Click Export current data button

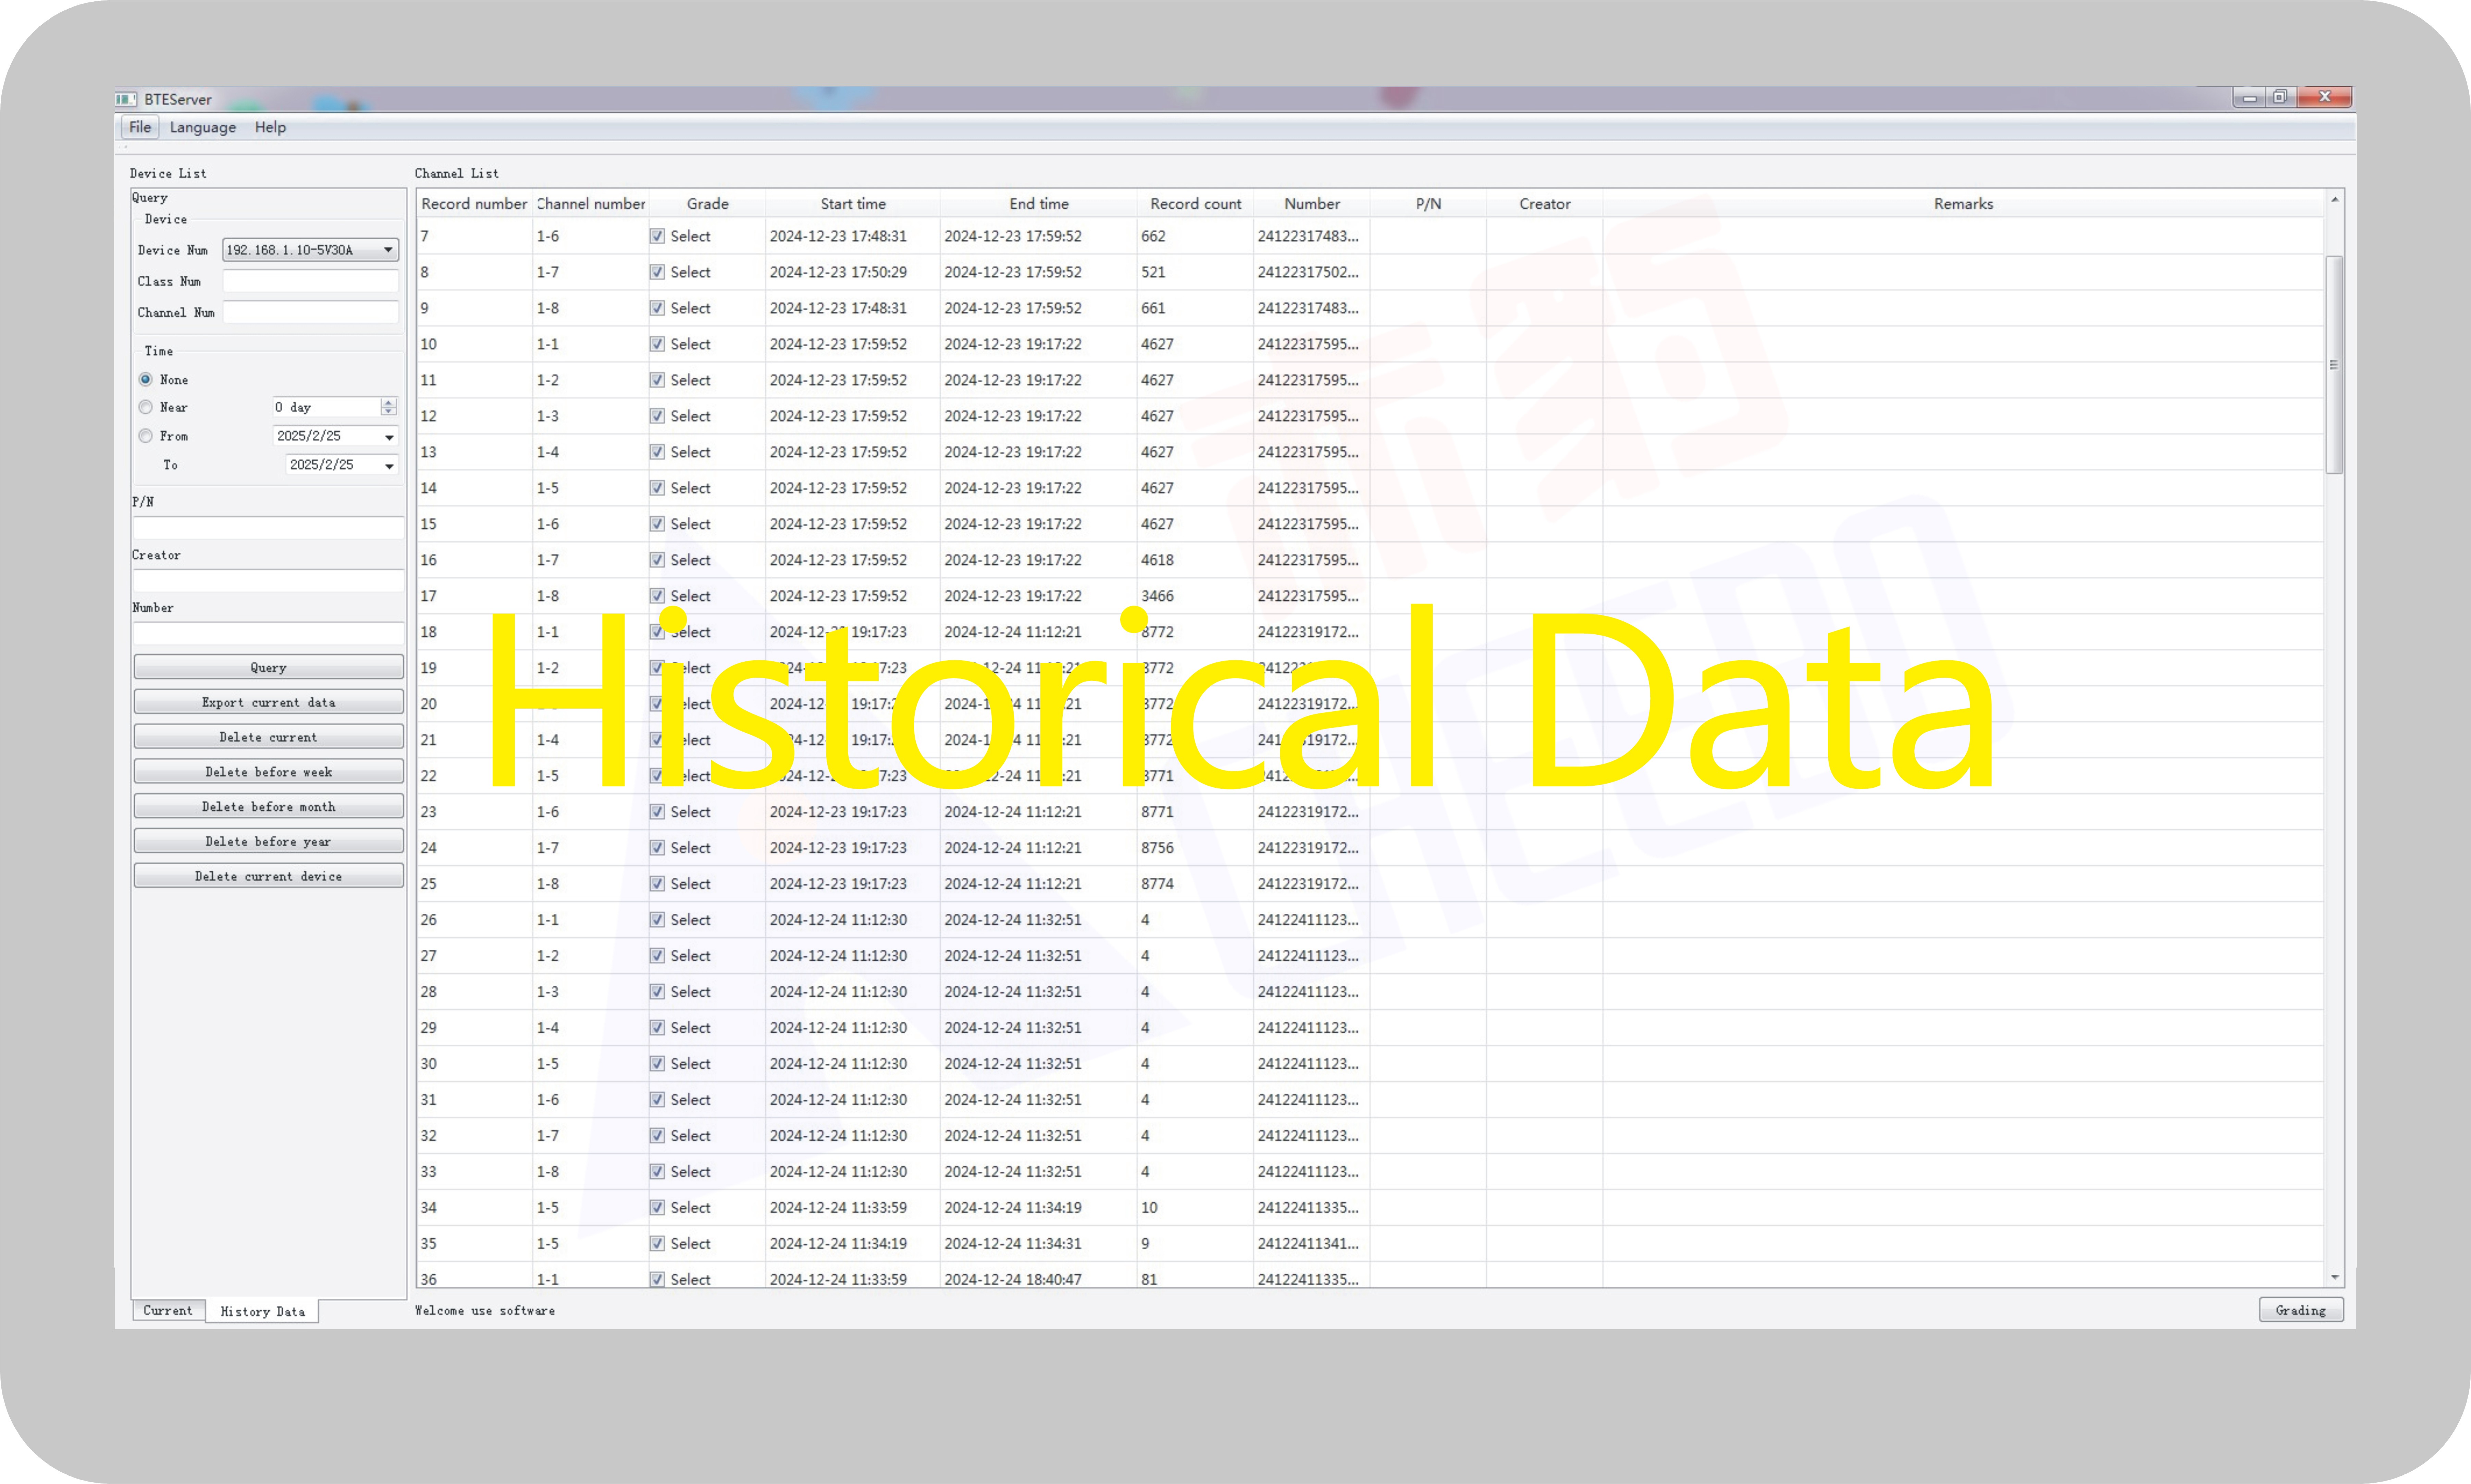tap(268, 702)
